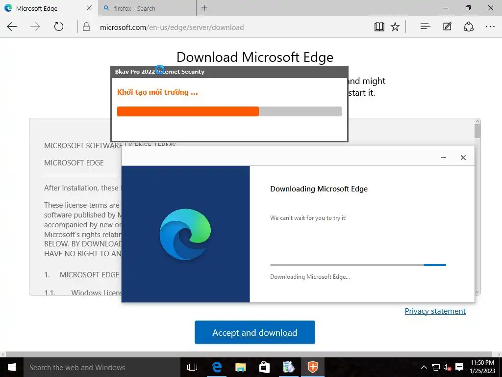The height and width of the screenshot is (377, 502).
Task: Close the Microsoft Edge tab
Action: pos(89,8)
